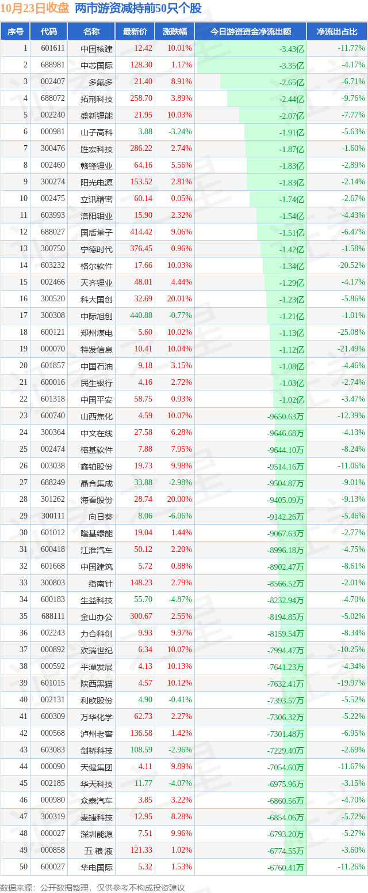Click stock name 中国石油
The width and height of the screenshot is (368, 893).
coord(97,366)
